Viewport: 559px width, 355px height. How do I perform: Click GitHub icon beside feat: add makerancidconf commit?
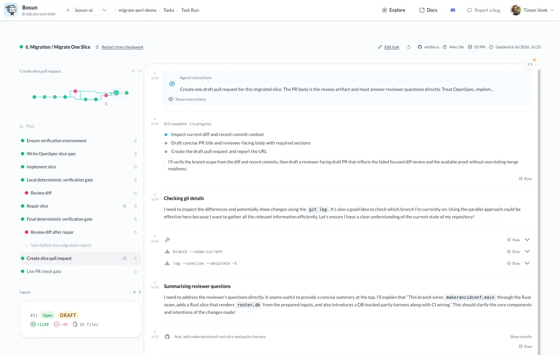(167, 337)
